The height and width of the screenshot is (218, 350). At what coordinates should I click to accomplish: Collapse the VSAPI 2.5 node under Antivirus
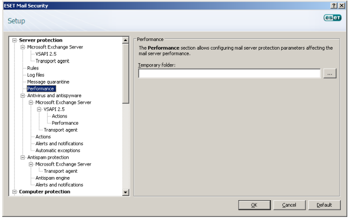(x=39, y=110)
